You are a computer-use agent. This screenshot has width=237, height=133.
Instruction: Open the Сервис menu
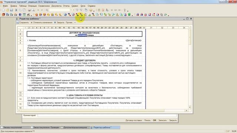tap(75, 6)
